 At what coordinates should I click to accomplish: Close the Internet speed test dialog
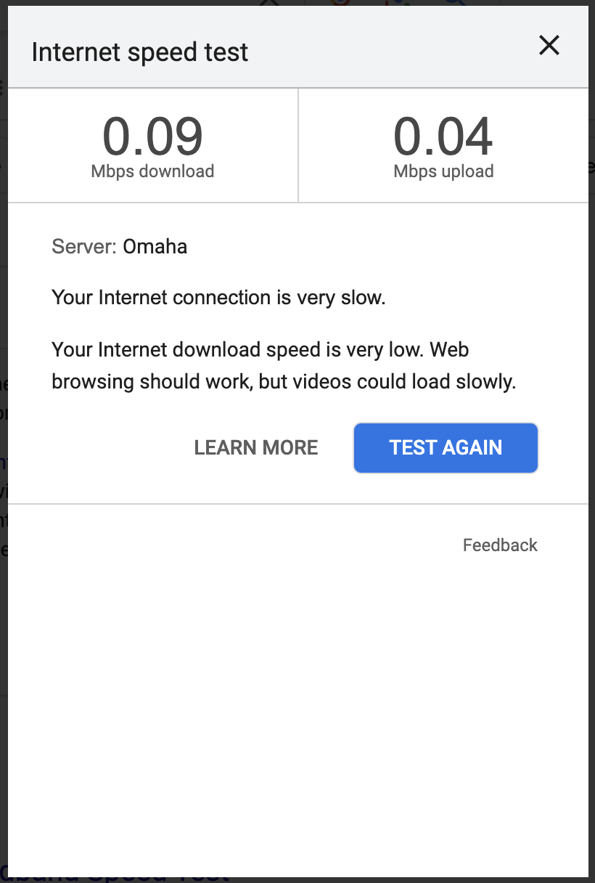[x=549, y=46]
